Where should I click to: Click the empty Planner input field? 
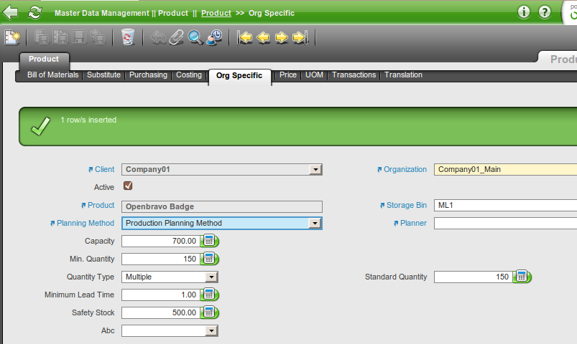point(505,223)
